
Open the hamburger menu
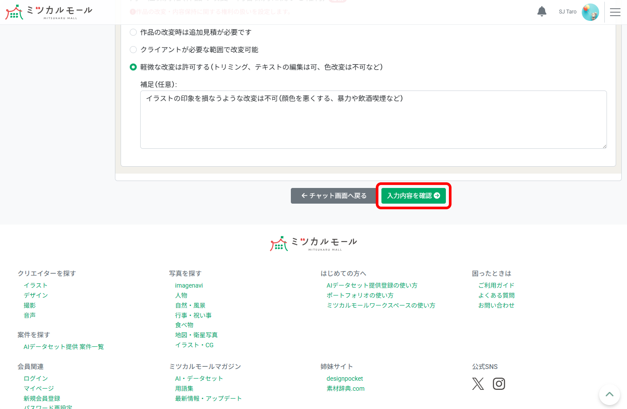(615, 12)
